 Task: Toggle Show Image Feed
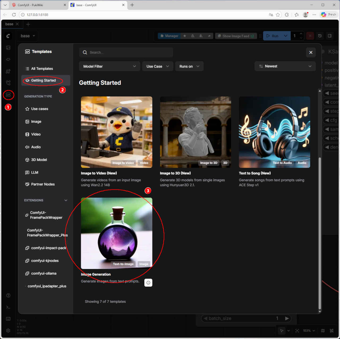coord(236,36)
